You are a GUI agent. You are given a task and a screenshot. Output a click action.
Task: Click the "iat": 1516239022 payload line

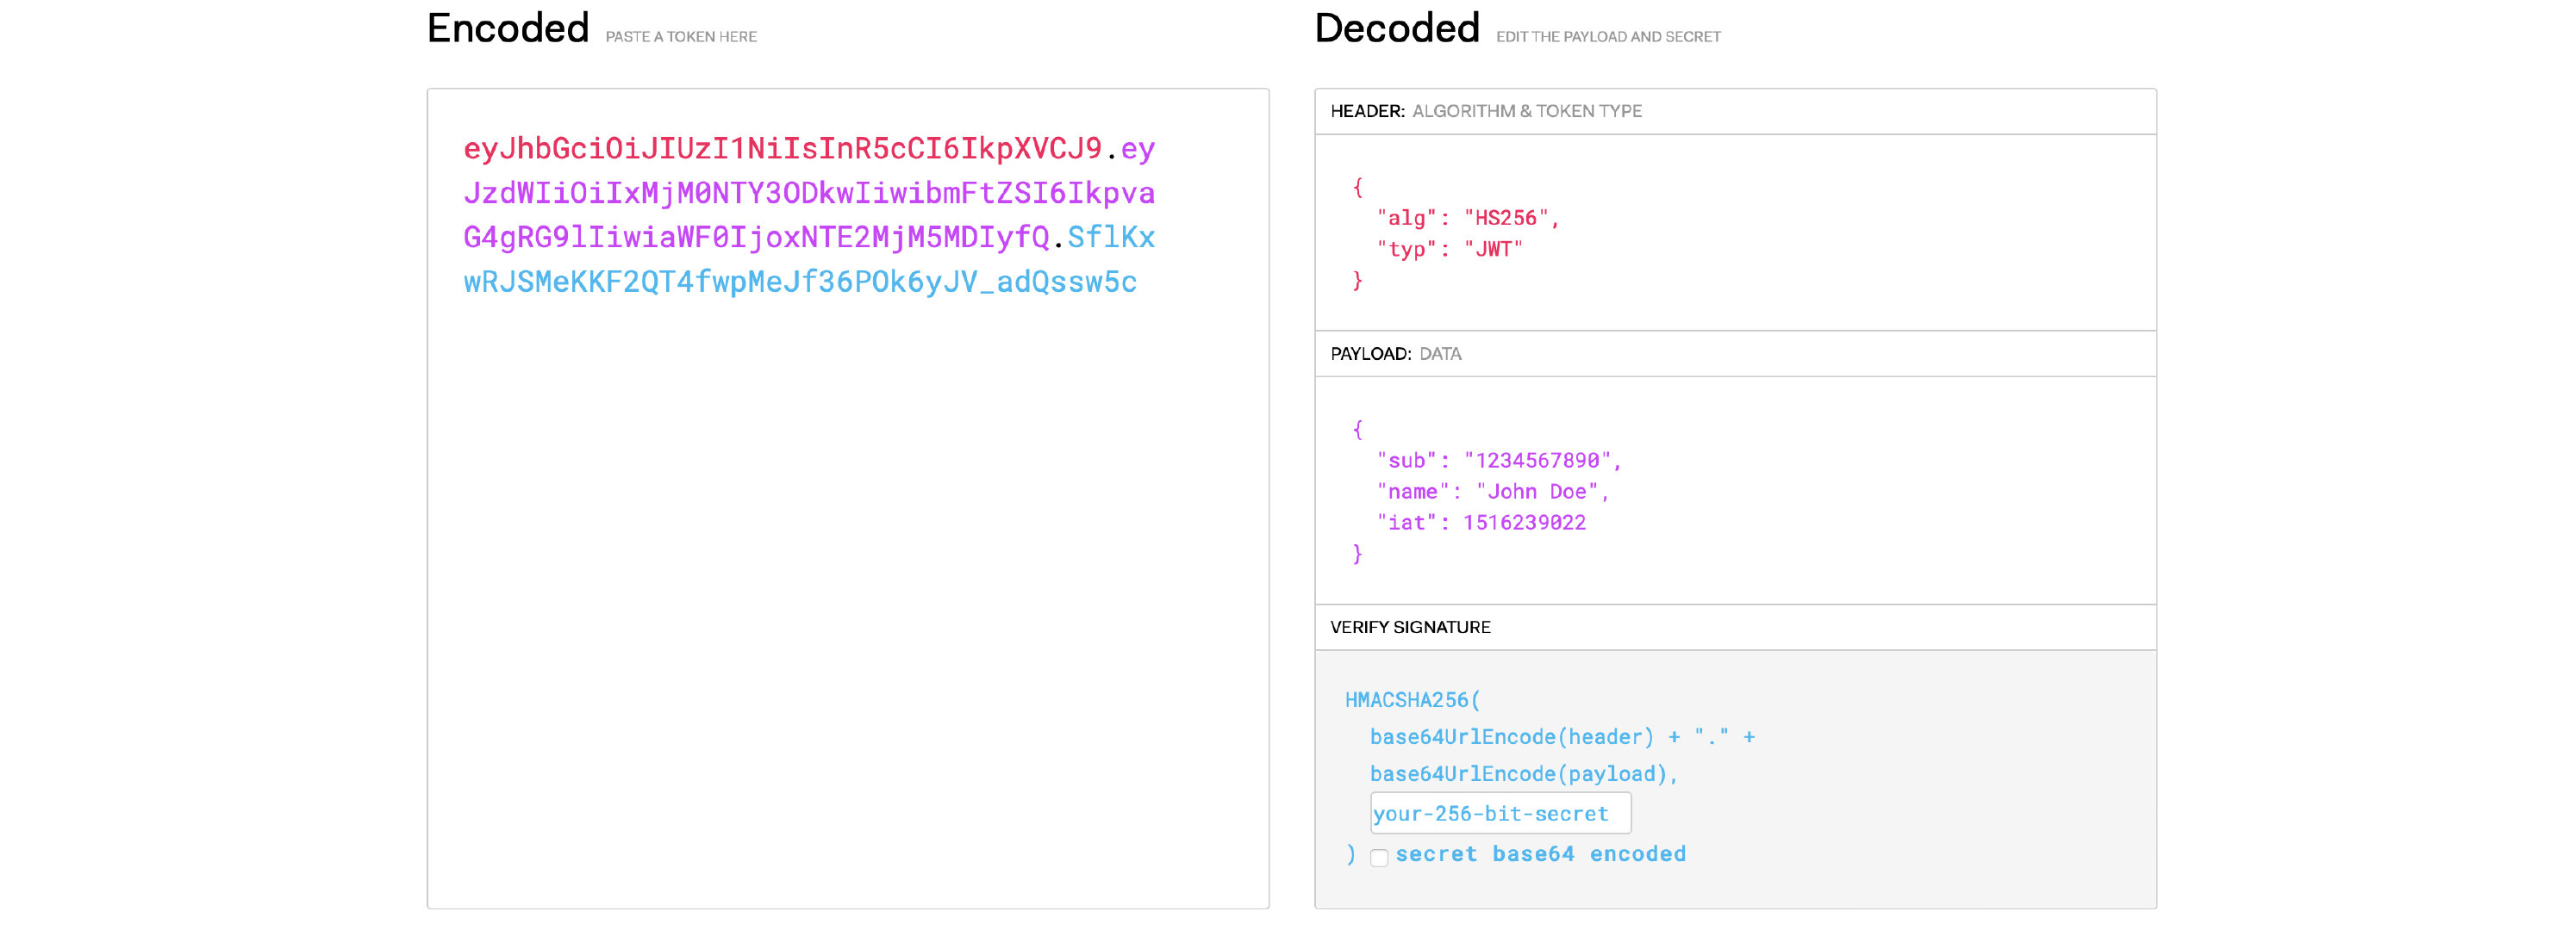tap(1480, 523)
